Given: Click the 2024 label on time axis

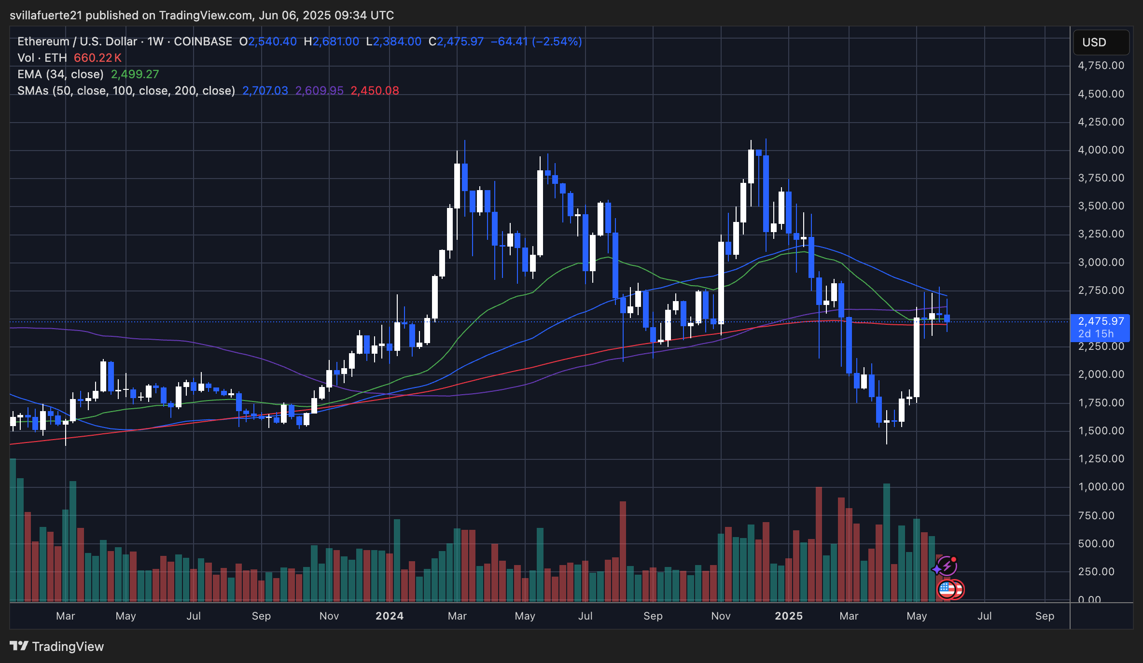Looking at the screenshot, I should (x=390, y=616).
